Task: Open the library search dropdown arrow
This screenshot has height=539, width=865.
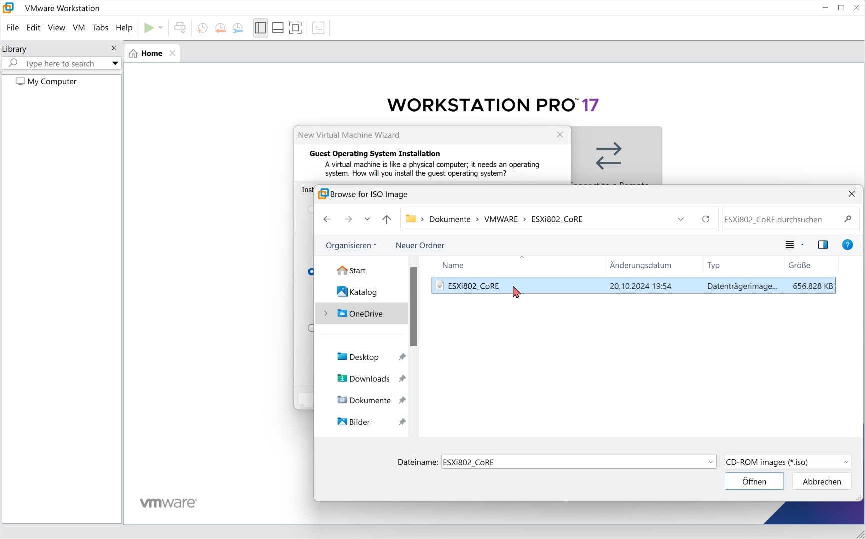Action: click(x=115, y=63)
